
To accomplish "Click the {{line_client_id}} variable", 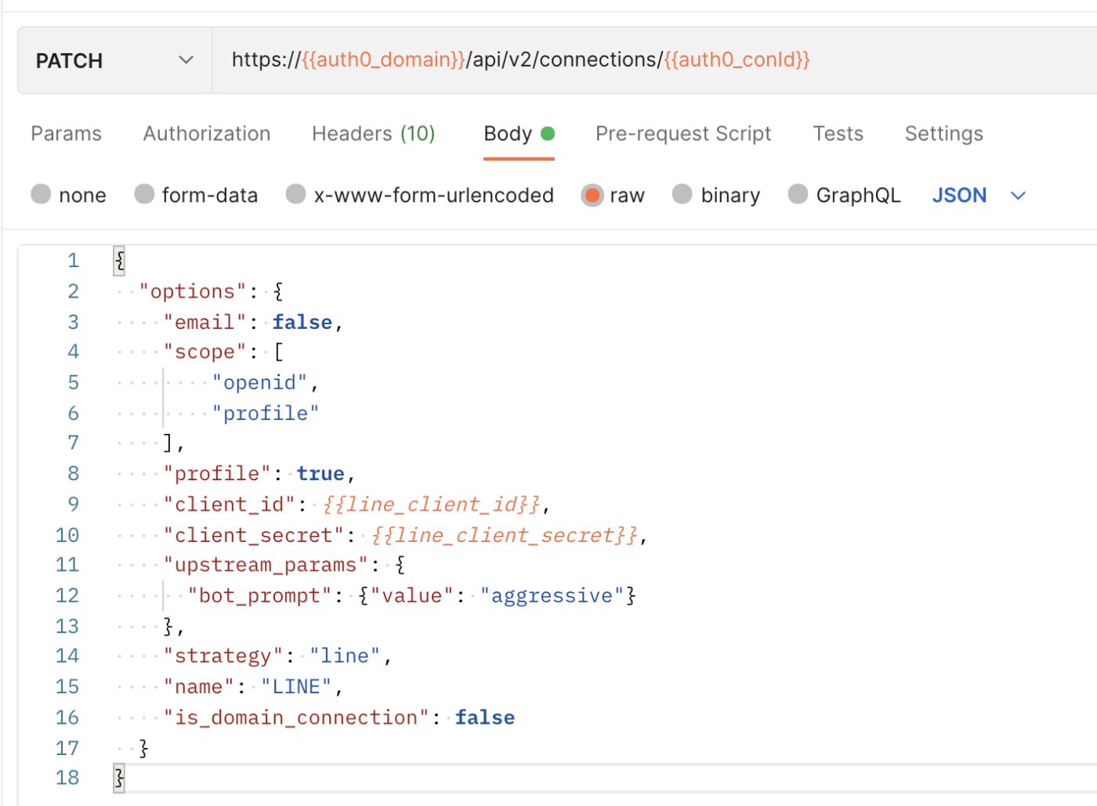I will 431,504.
